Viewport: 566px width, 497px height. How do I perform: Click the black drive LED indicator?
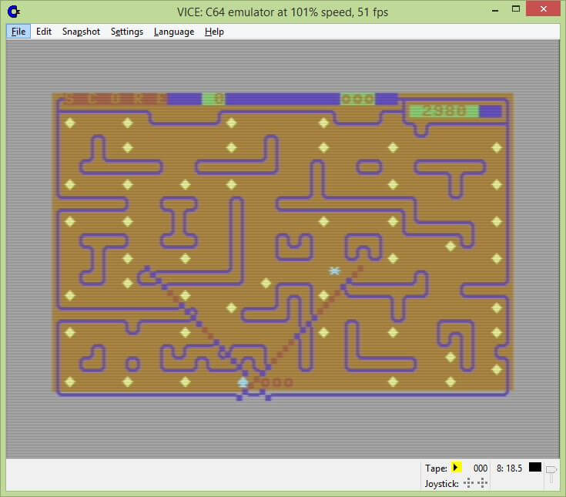point(535,467)
